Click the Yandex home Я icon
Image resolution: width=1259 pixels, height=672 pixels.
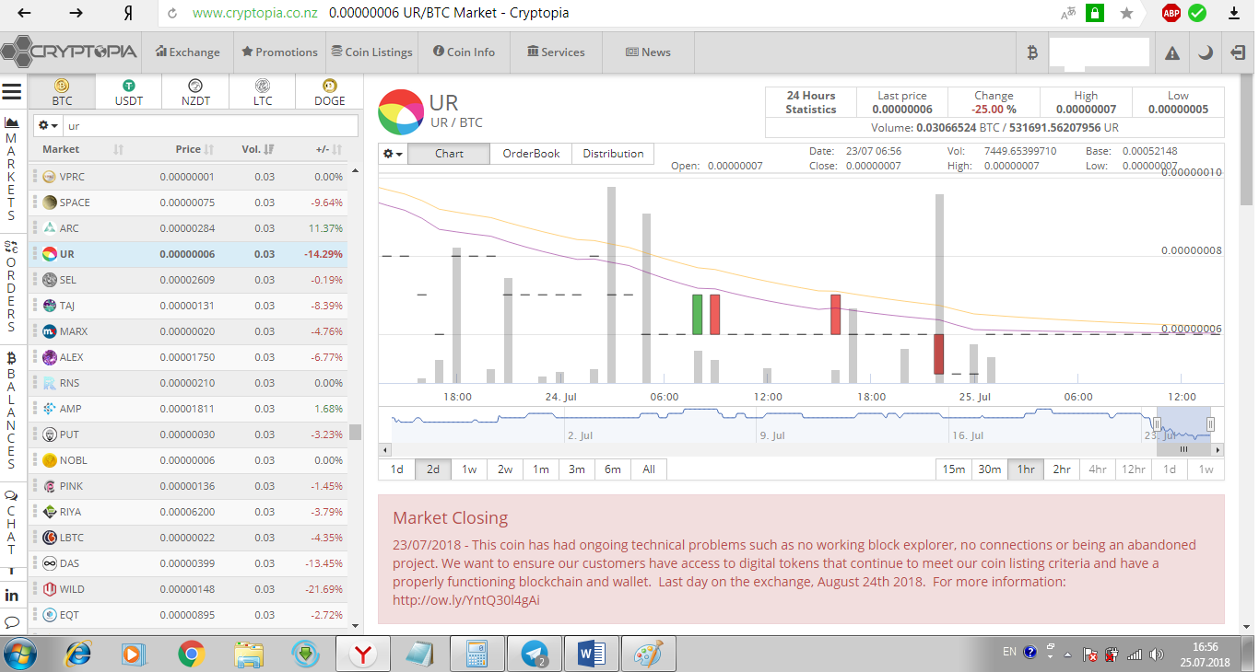128,13
